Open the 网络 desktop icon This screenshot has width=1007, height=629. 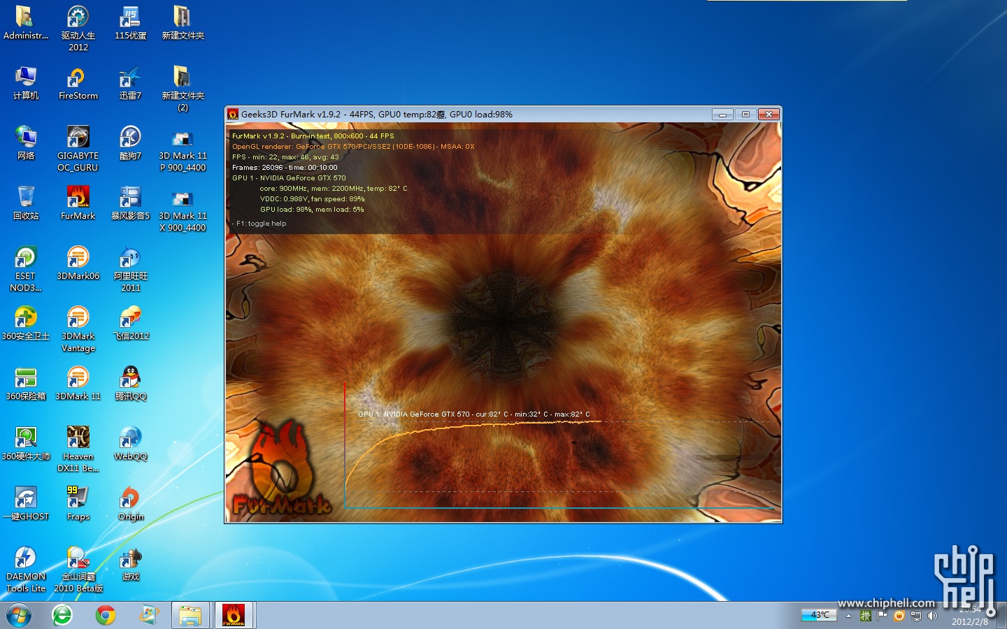(25, 143)
